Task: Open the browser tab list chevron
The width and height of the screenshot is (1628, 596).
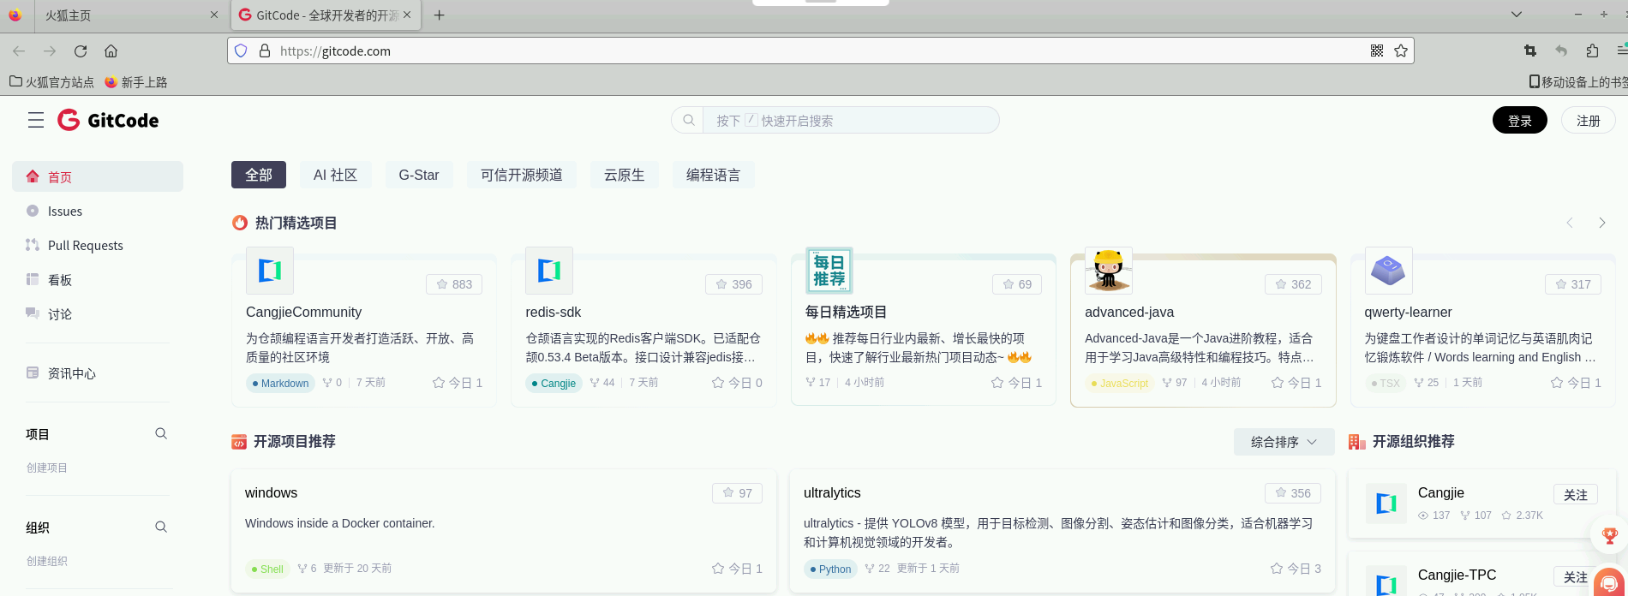Action: [x=1516, y=15]
